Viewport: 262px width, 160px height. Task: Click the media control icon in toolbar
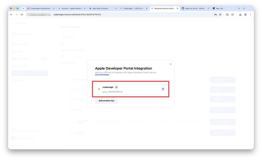pyautogui.click(x=233, y=14)
